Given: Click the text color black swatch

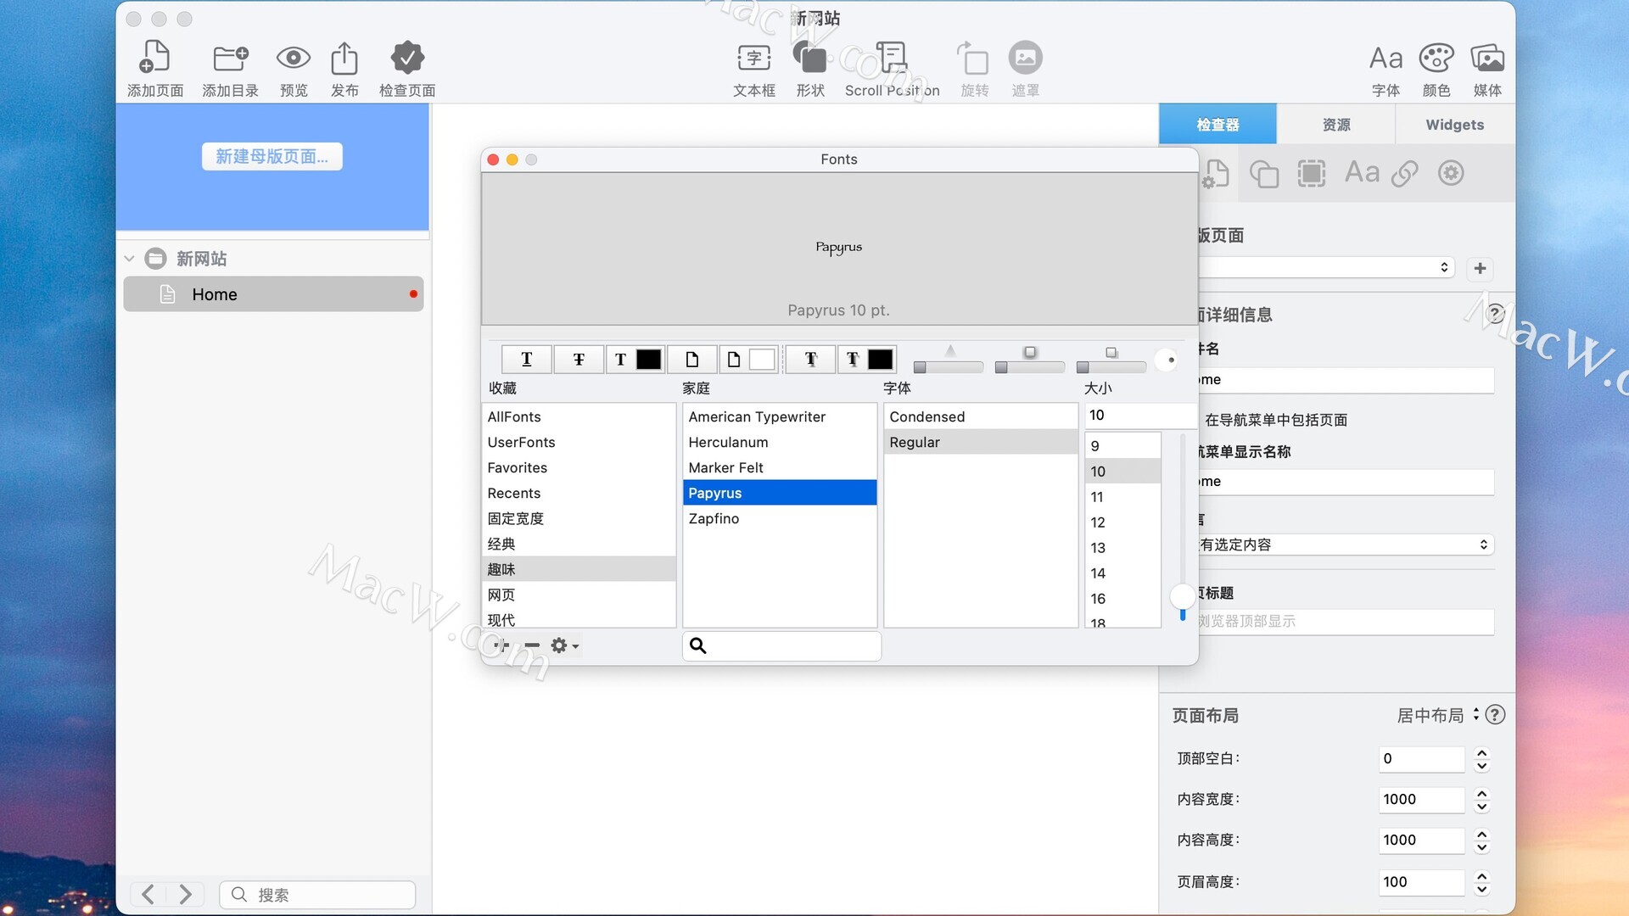Looking at the screenshot, I should click(x=648, y=360).
